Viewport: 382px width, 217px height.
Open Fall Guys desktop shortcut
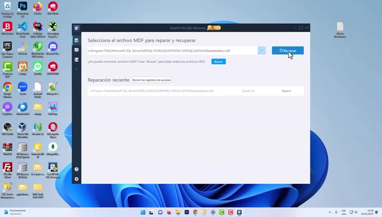click(x=53, y=109)
